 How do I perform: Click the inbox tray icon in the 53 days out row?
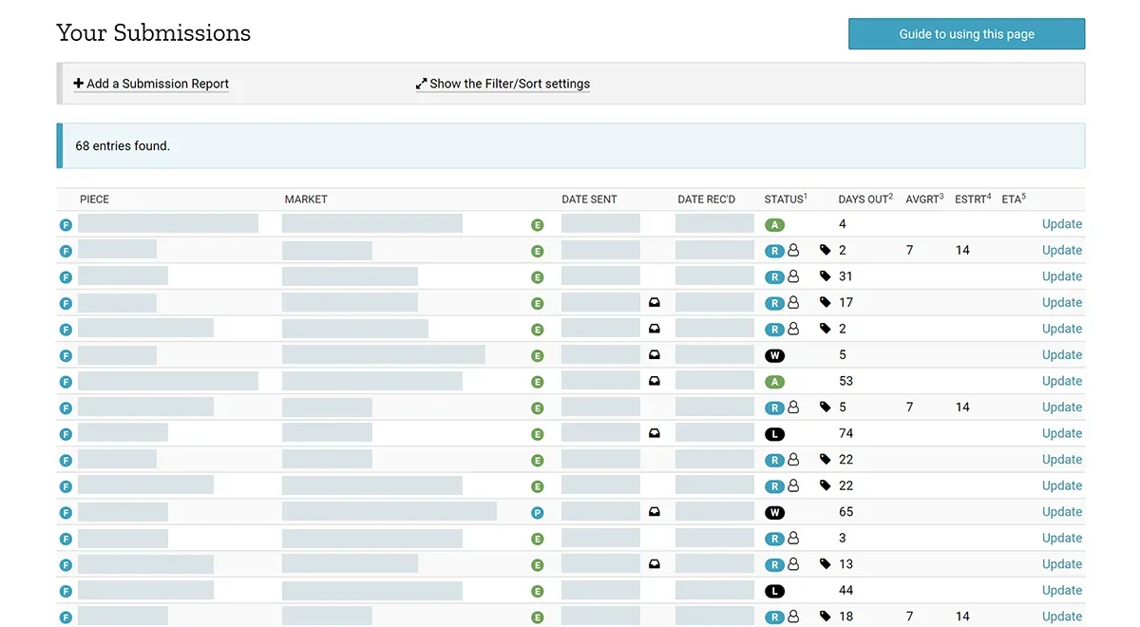point(654,381)
